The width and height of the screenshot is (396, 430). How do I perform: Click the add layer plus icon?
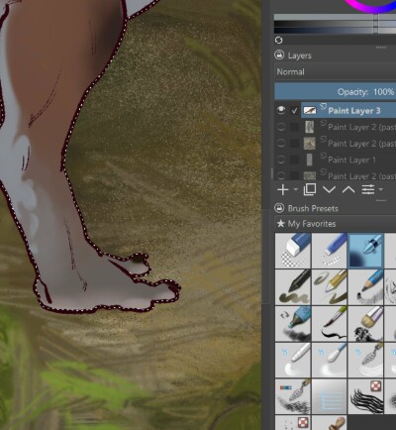pyautogui.click(x=283, y=189)
